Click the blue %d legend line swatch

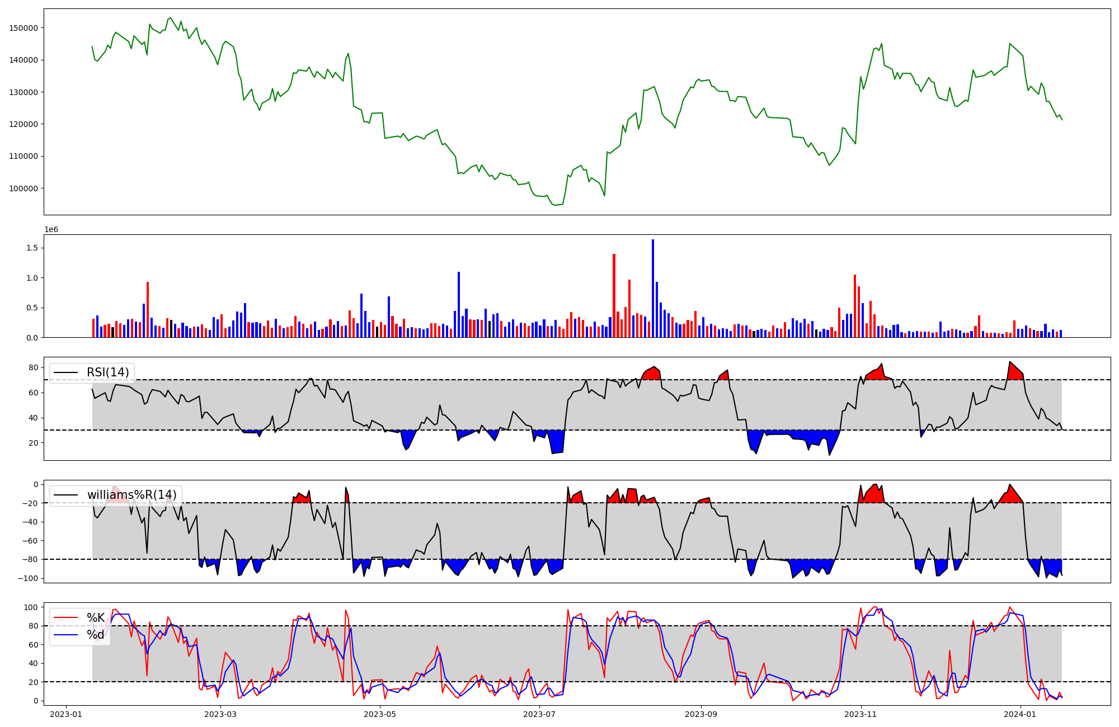pyautogui.click(x=65, y=635)
